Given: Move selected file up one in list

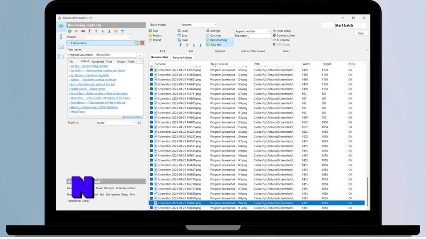Looking at the screenshot, I should click(x=187, y=45).
